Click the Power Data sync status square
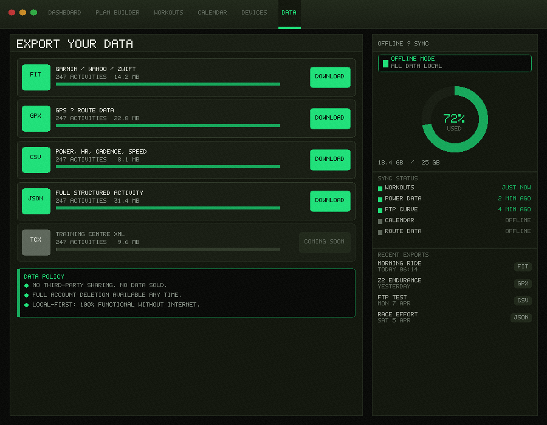This screenshot has width=547, height=425. [x=380, y=200]
